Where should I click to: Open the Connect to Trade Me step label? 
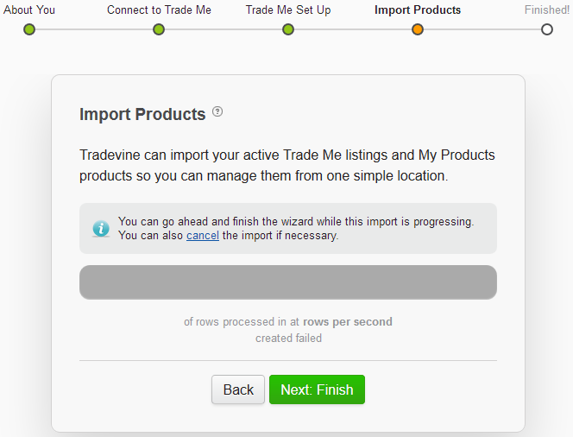159,9
